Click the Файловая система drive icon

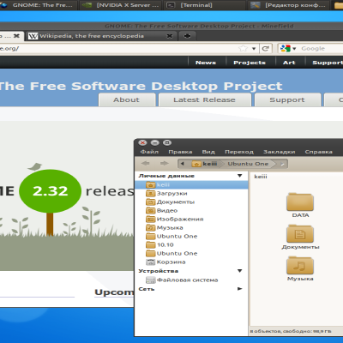[150, 280]
